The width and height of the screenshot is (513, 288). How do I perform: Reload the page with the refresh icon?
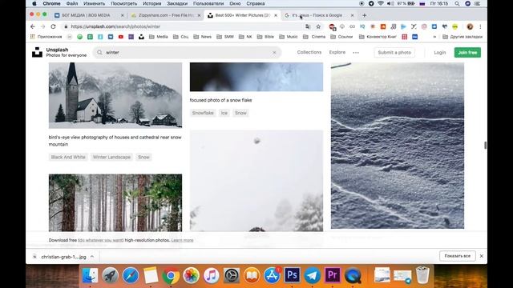coord(53,26)
